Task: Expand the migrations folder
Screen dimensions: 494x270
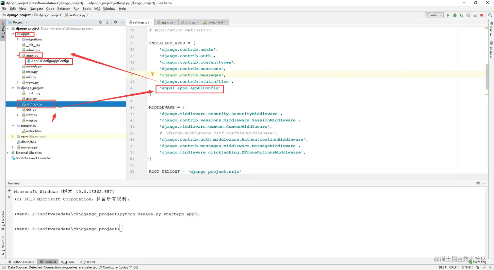Action: [x=18, y=39]
